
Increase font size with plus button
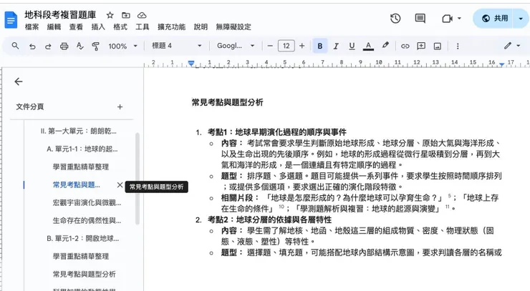point(302,46)
